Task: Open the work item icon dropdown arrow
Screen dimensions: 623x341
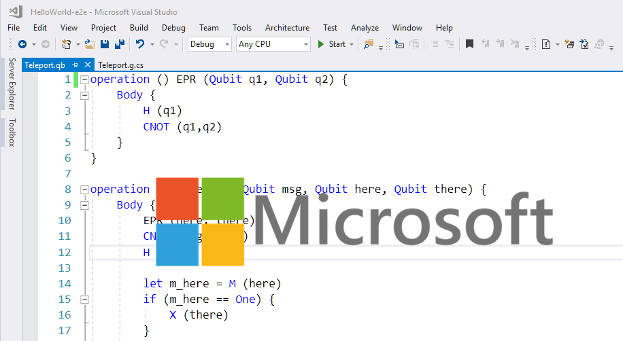Action: [x=558, y=44]
